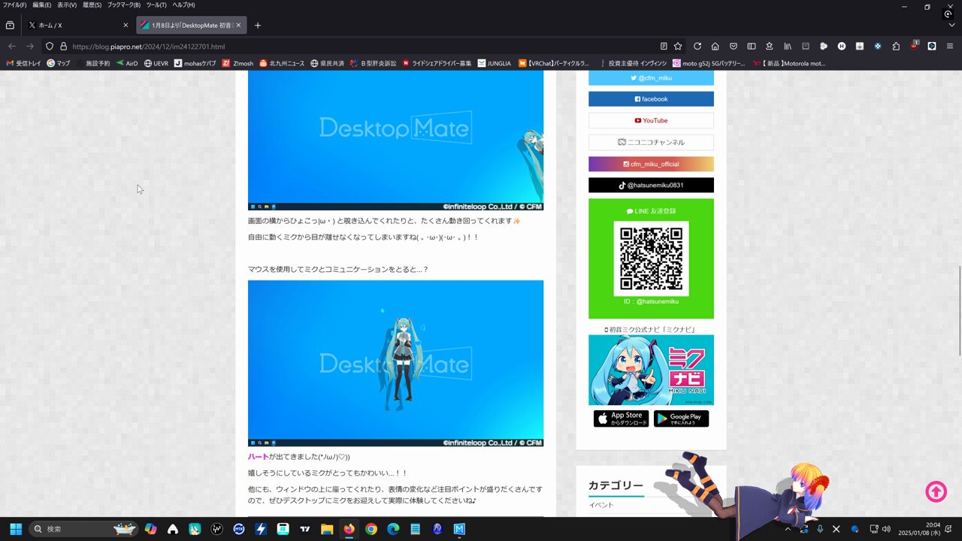Open the Firefox View icon left of tabs
Viewport: 962px width, 541px height.
coord(10,25)
